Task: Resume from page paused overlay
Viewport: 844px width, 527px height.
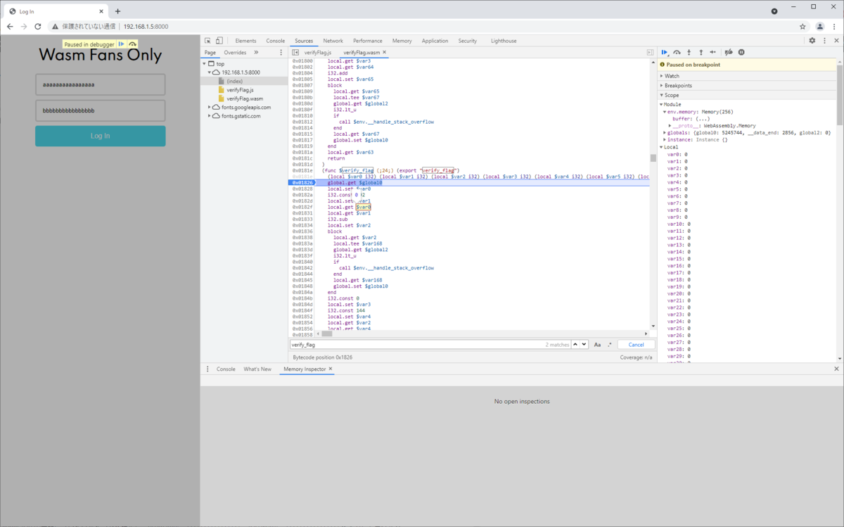Action: 122,44
